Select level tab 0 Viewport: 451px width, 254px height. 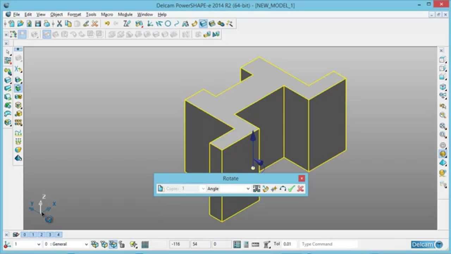[x=25, y=235]
